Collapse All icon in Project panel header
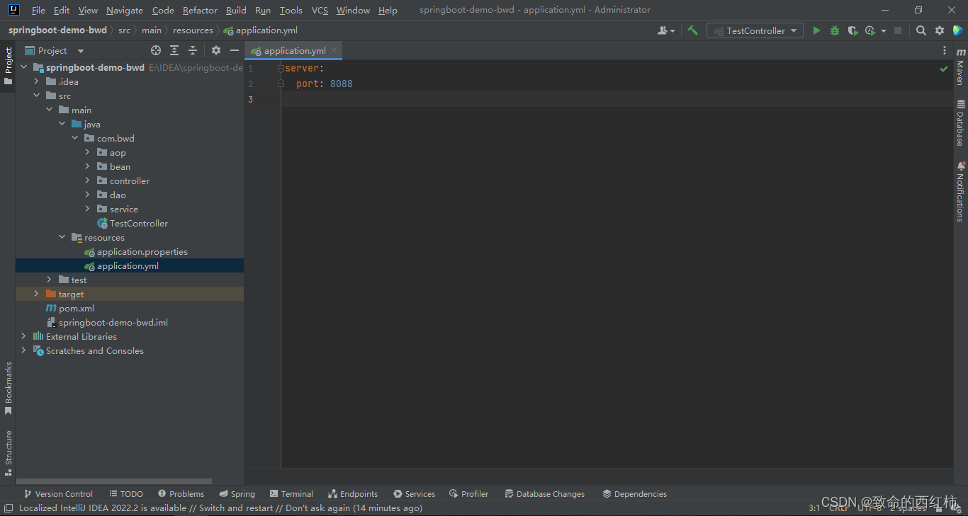 tap(193, 50)
